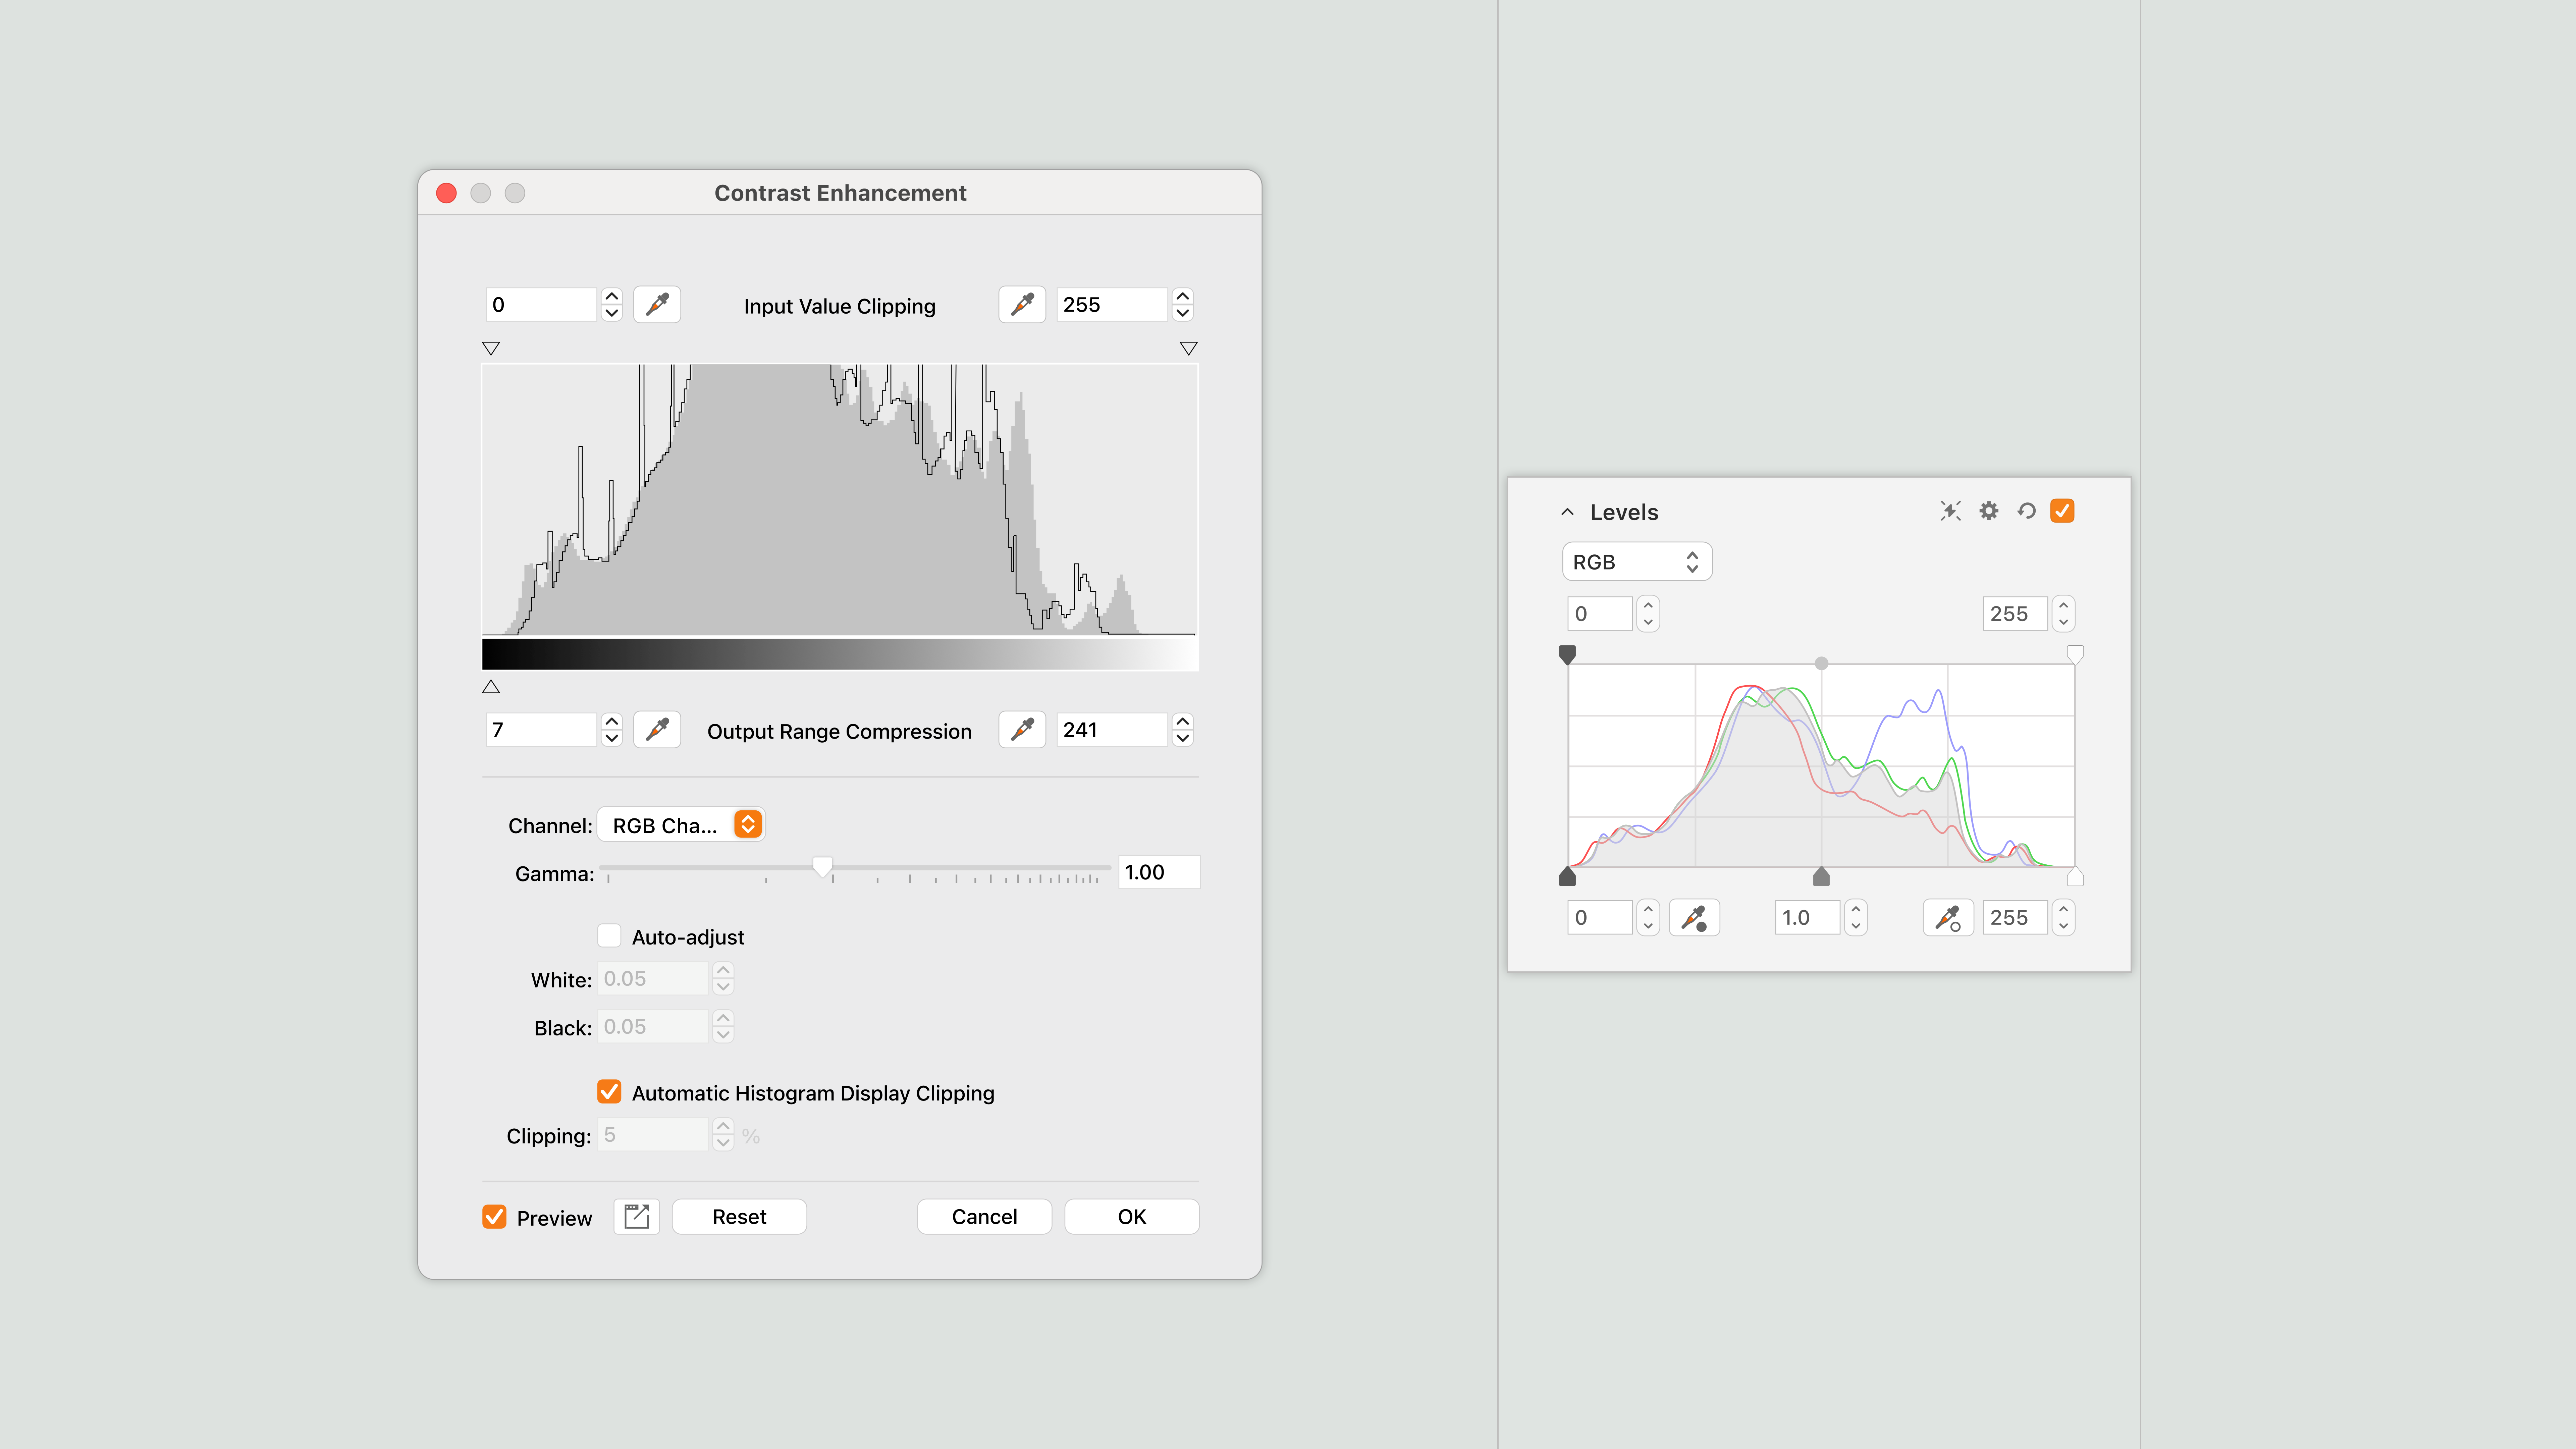This screenshot has width=2576, height=1449.
Task: Click input clipping left triangle marker
Action: tap(491, 348)
